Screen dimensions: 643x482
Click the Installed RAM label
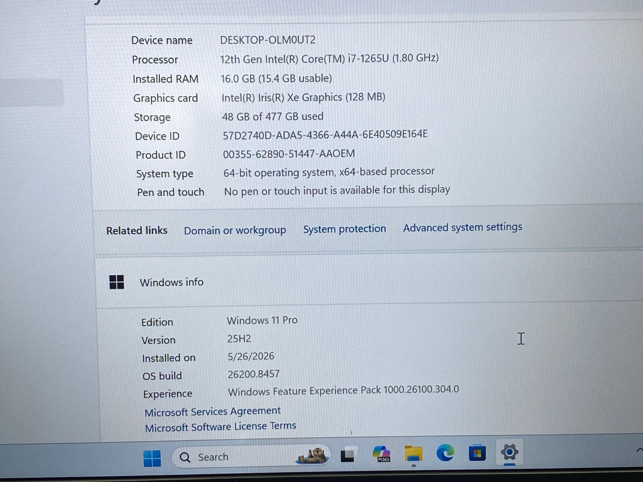[x=166, y=79]
